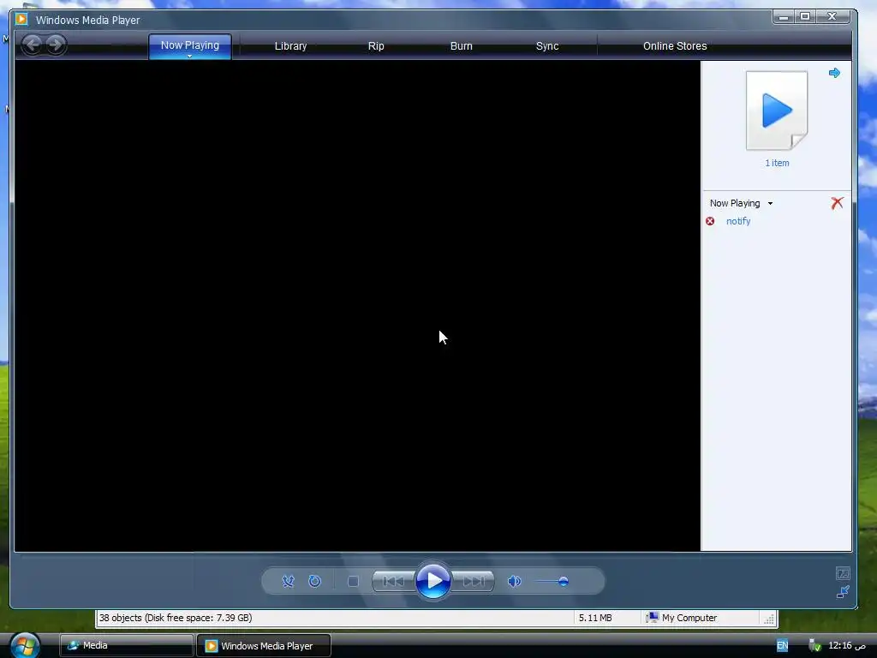Click Windows Media Player taskbar button
Viewport: 877px width, 658px height.
pyautogui.click(x=264, y=645)
